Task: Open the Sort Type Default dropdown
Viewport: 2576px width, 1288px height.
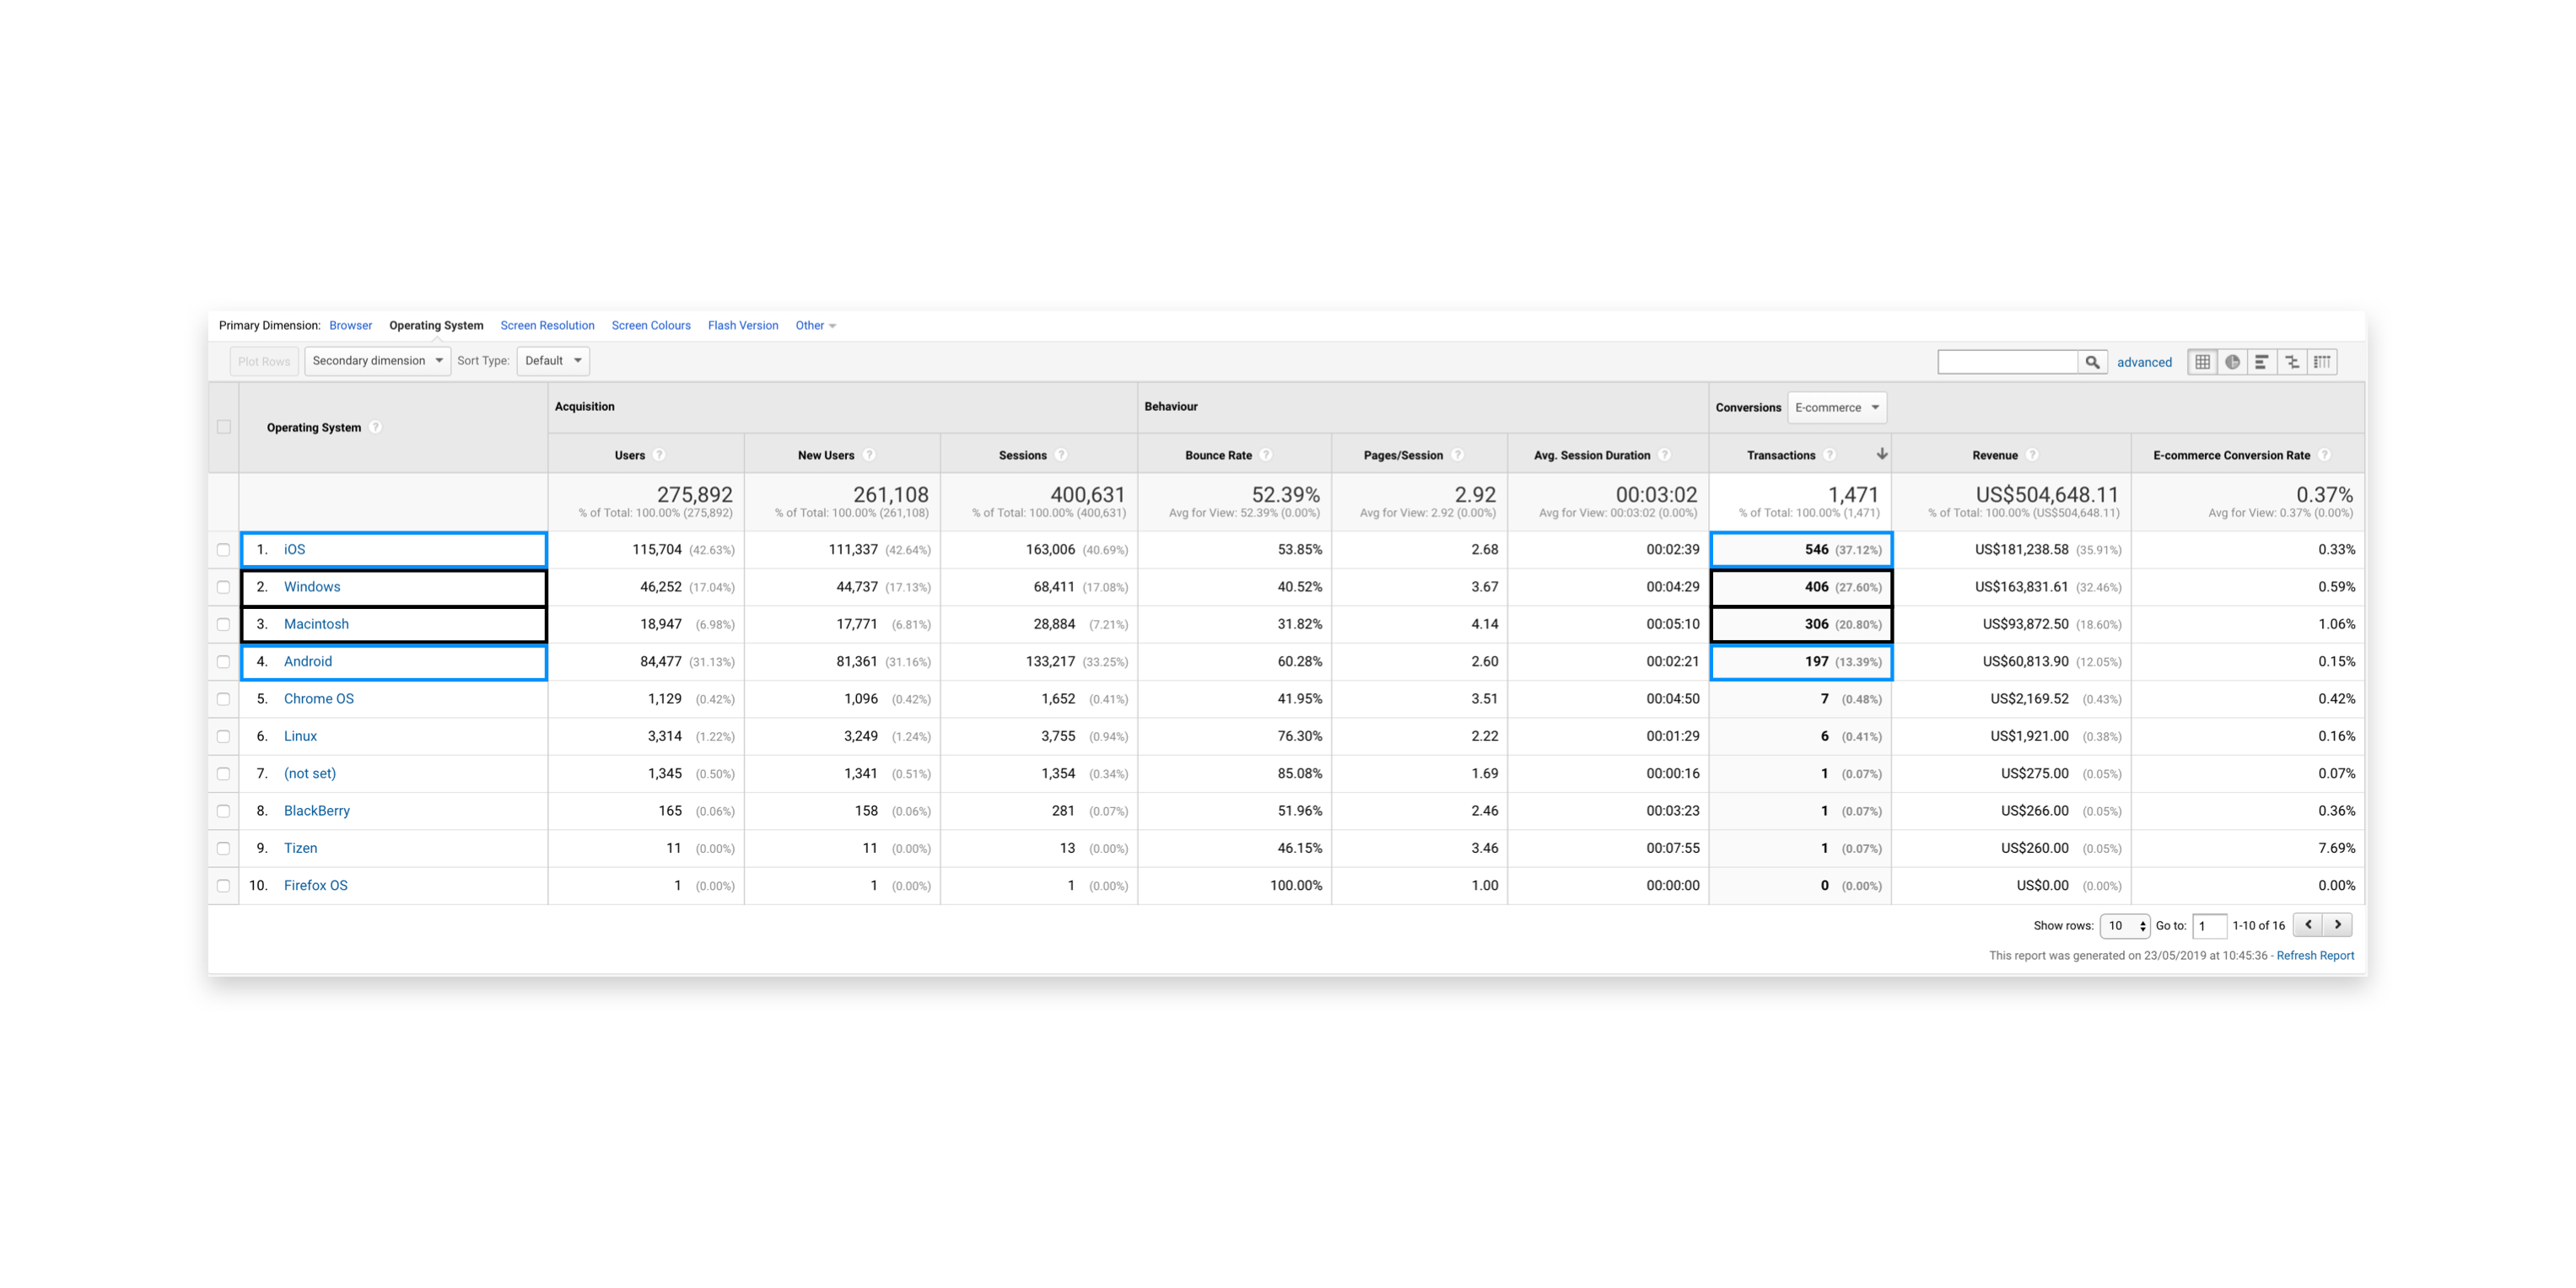Action: [x=553, y=361]
